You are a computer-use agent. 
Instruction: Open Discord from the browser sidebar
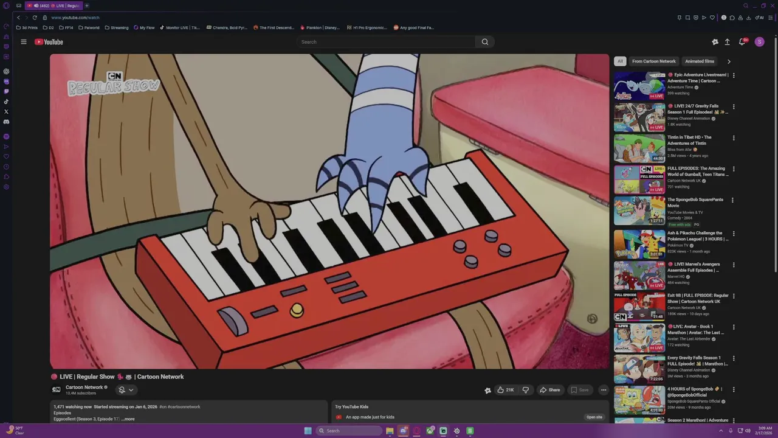pyautogui.click(x=6, y=122)
